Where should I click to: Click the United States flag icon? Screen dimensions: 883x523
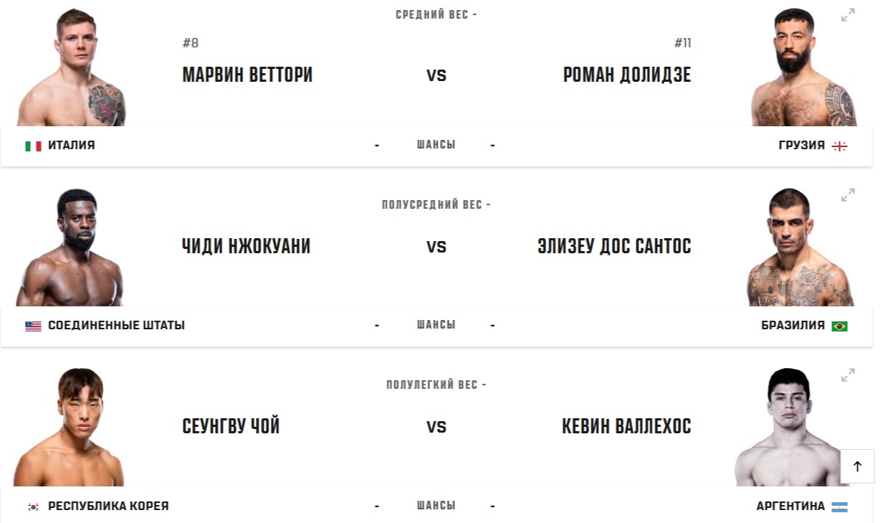[33, 326]
